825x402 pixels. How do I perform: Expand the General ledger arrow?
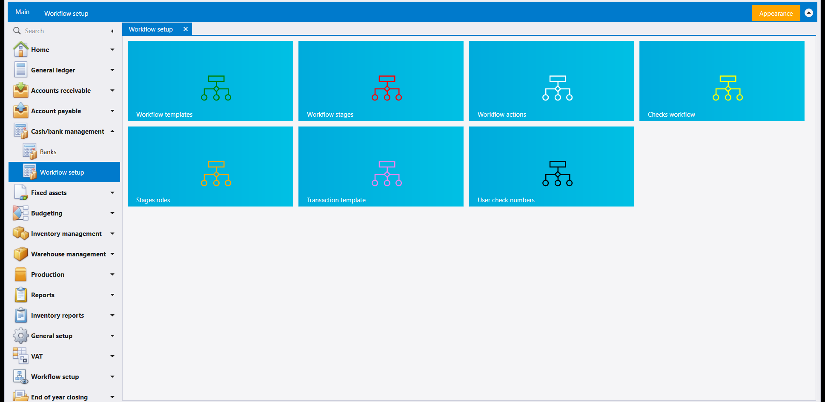pyautogui.click(x=112, y=70)
